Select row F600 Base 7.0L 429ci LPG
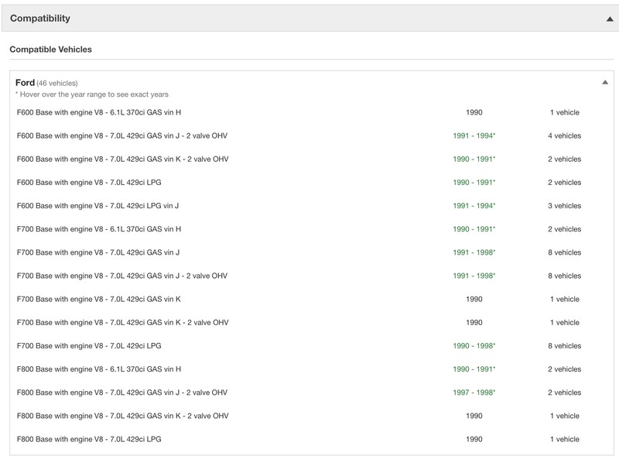 click(312, 182)
